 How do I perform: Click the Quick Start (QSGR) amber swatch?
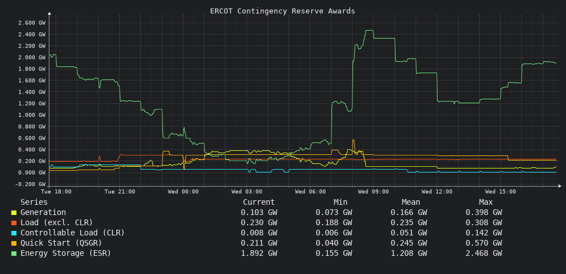[x=14, y=243]
